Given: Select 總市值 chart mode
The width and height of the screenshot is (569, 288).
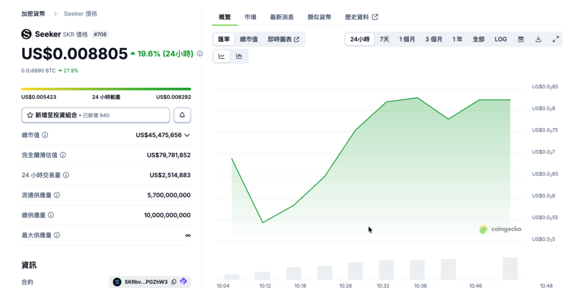Looking at the screenshot, I should 249,39.
